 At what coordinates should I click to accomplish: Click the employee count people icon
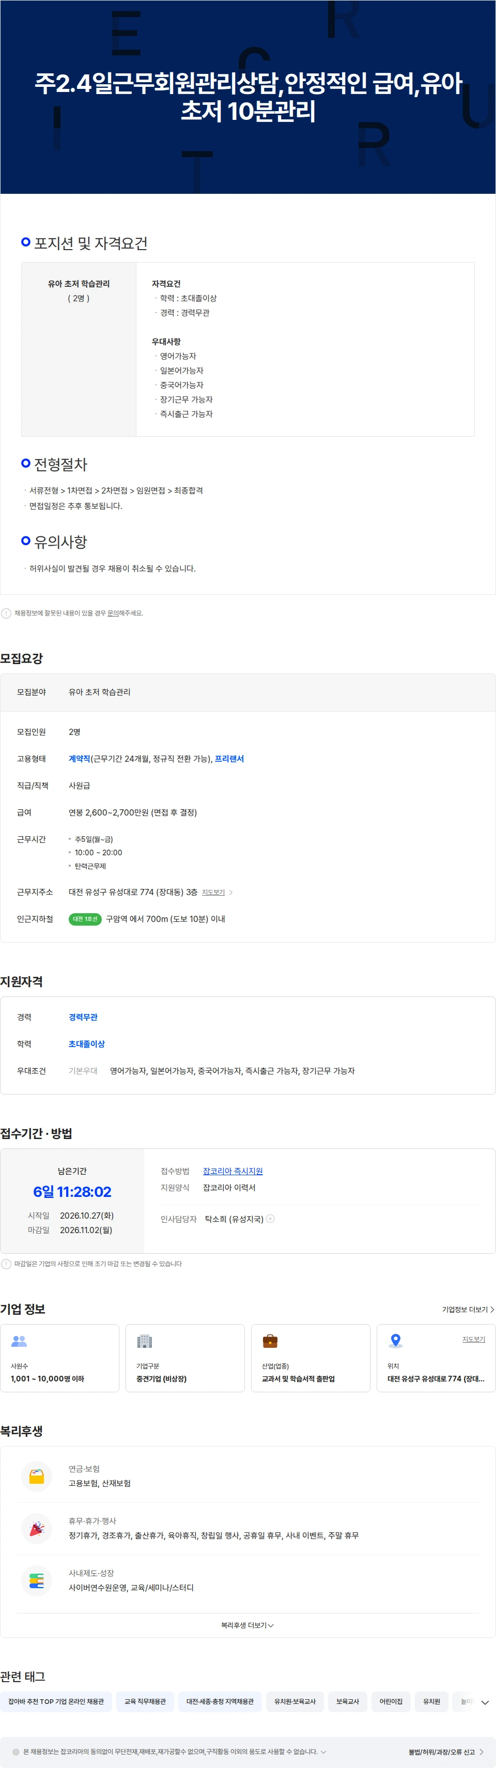pyautogui.click(x=19, y=1341)
